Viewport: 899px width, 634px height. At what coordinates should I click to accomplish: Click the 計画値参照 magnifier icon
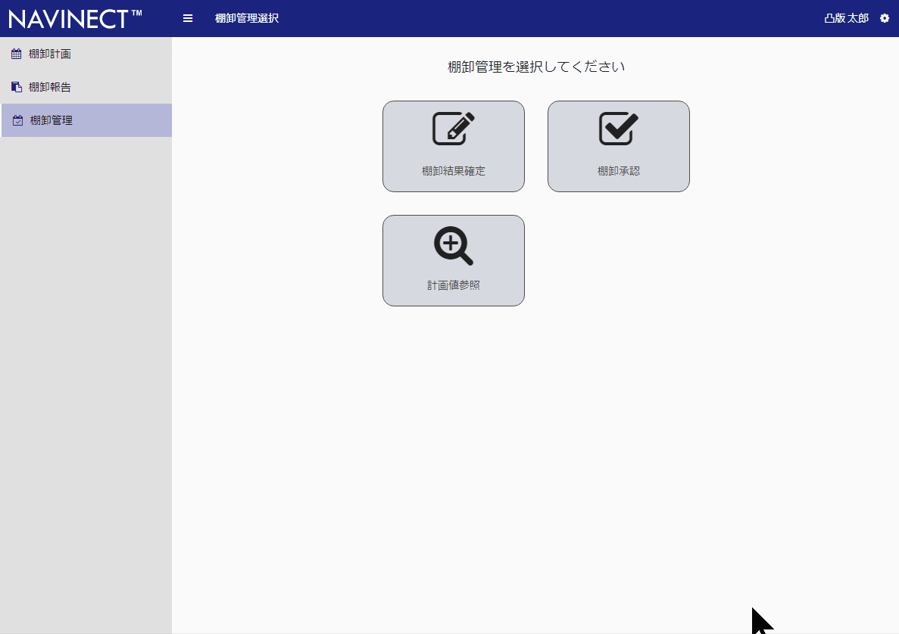[x=453, y=242]
